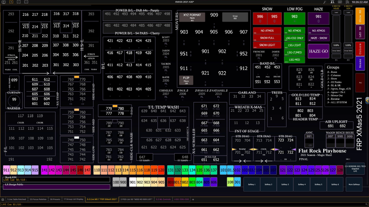Open the 4 DS CDS-CDS tab

pos(182,199)
